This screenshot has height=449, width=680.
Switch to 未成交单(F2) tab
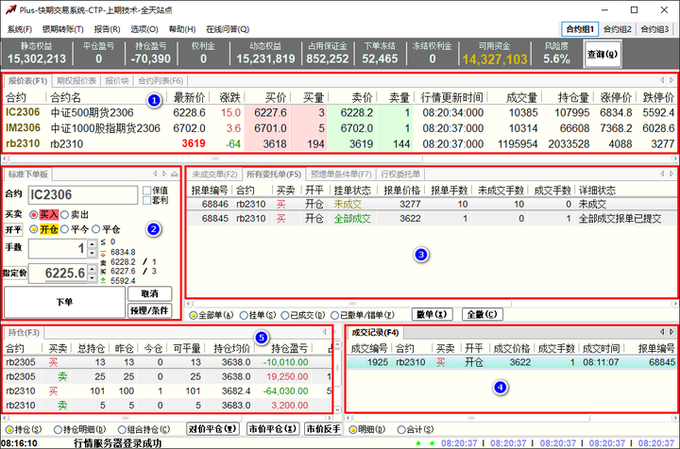pyautogui.click(x=214, y=175)
